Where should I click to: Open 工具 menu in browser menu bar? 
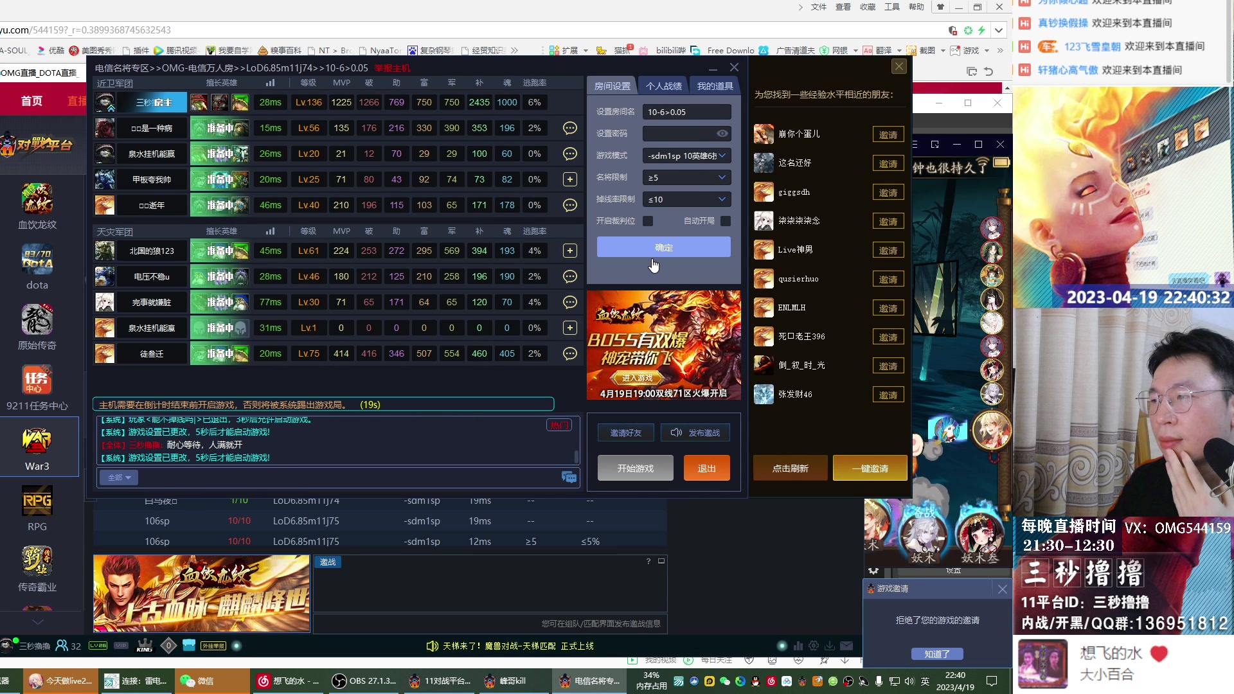pyautogui.click(x=892, y=7)
